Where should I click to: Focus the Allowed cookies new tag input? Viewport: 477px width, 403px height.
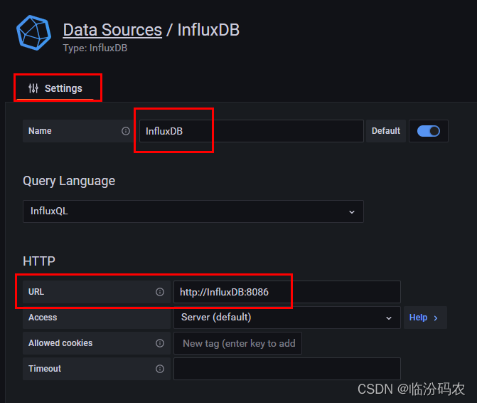[237, 343]
